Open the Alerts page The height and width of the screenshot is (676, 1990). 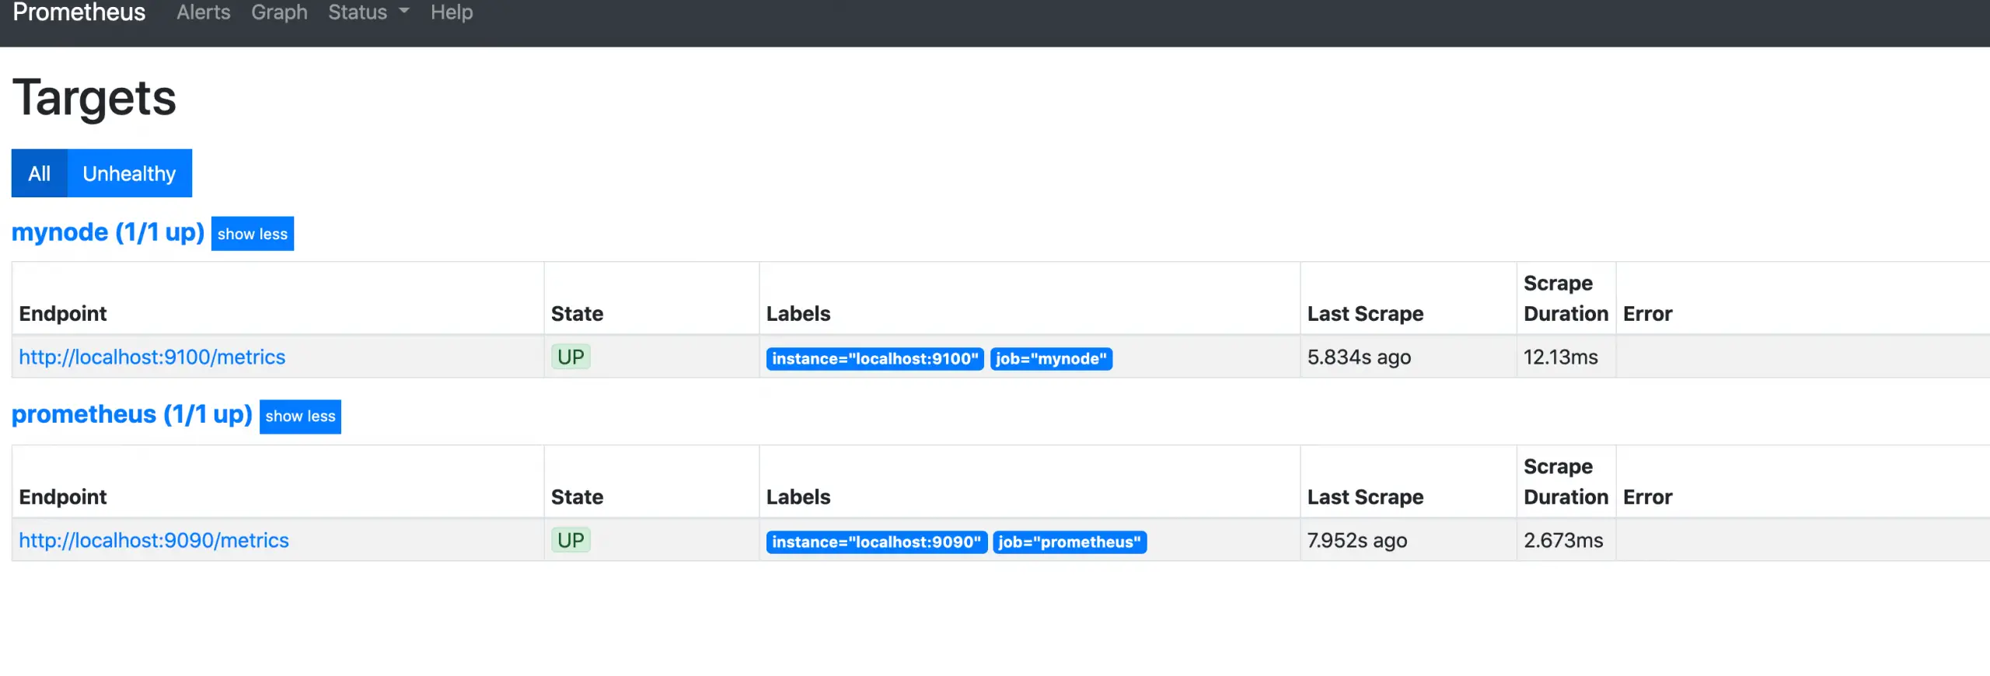pyautogui.click(x=203, y=12)
